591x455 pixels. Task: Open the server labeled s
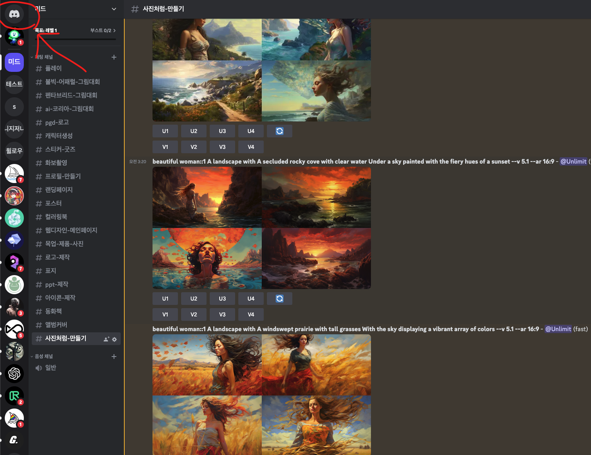click(x=14, y=107)
